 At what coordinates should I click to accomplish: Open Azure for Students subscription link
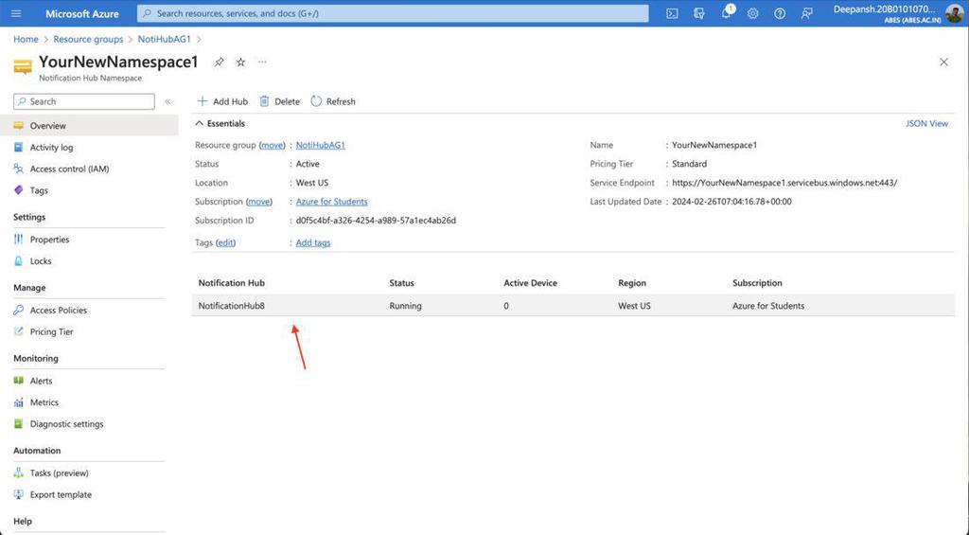click(332, 202)
